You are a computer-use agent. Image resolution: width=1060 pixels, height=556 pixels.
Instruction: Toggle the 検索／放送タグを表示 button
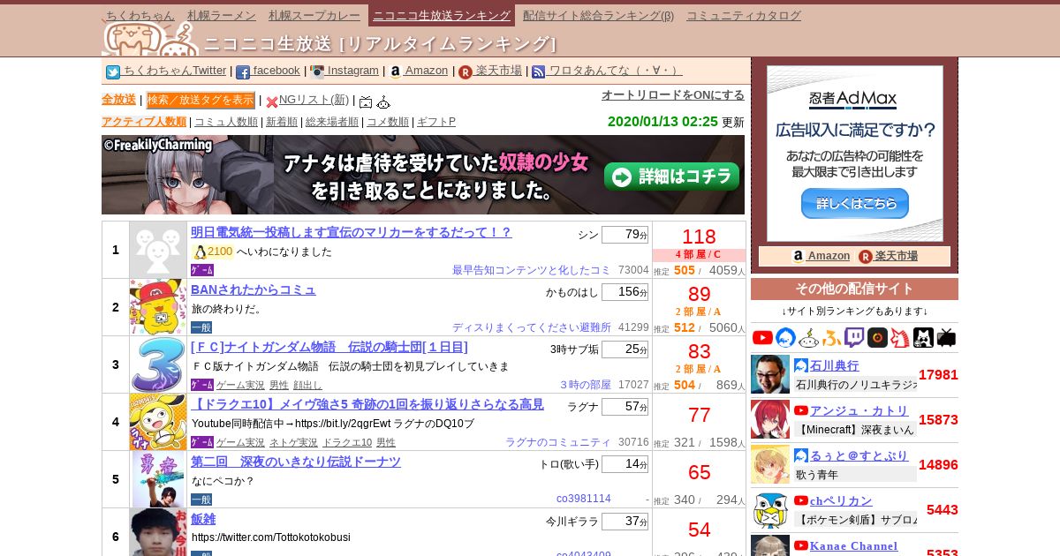(201, 101)
